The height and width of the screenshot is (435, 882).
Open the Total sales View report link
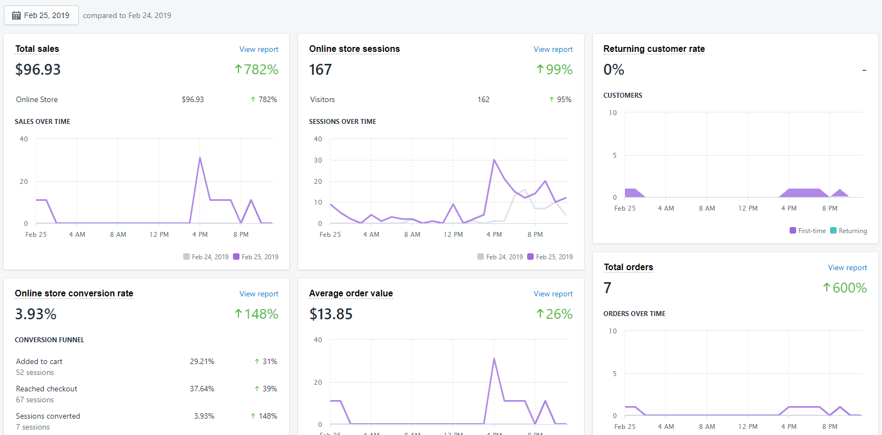point(259,49)
